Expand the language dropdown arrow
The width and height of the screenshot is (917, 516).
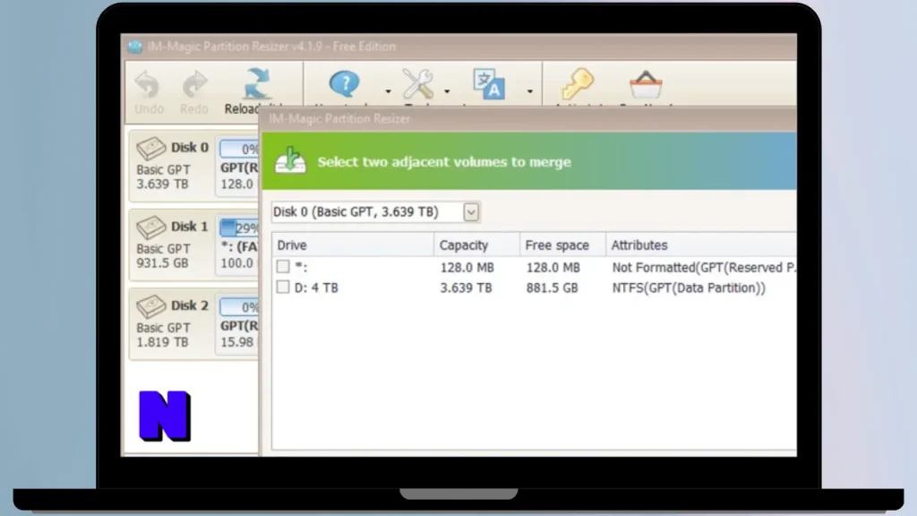(x=530, y=91)
